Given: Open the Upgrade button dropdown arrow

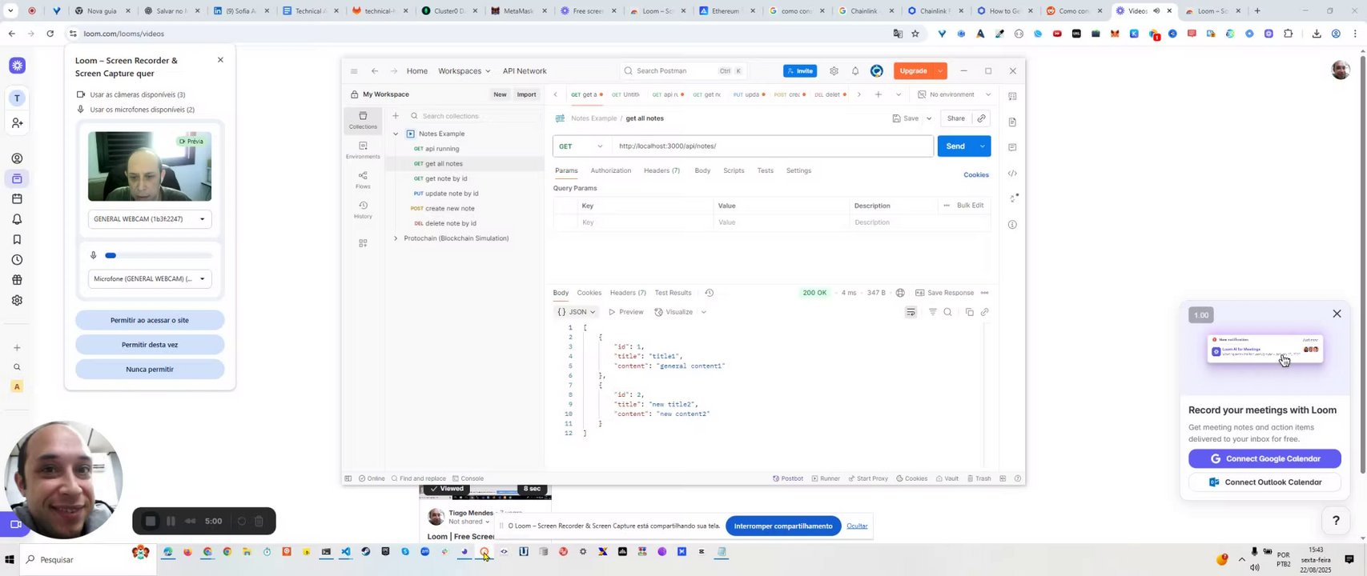Looking at the screenshot, I should click(940, 71).
